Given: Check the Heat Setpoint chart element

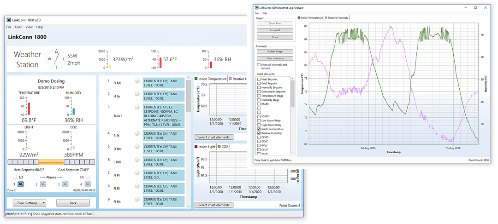Looking at the screenshot, I should click(x=259, y=79).
